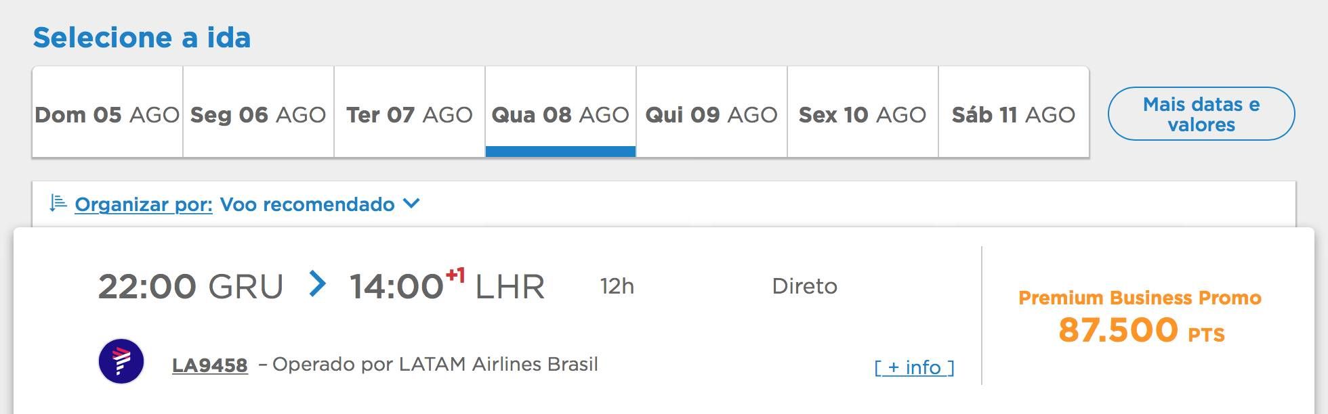The image size is (1328, 414).
Task: Show more details via + info link
Action: point(914,367)
